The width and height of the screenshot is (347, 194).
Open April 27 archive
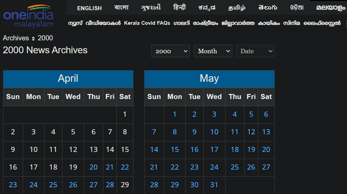pos(93,185)
